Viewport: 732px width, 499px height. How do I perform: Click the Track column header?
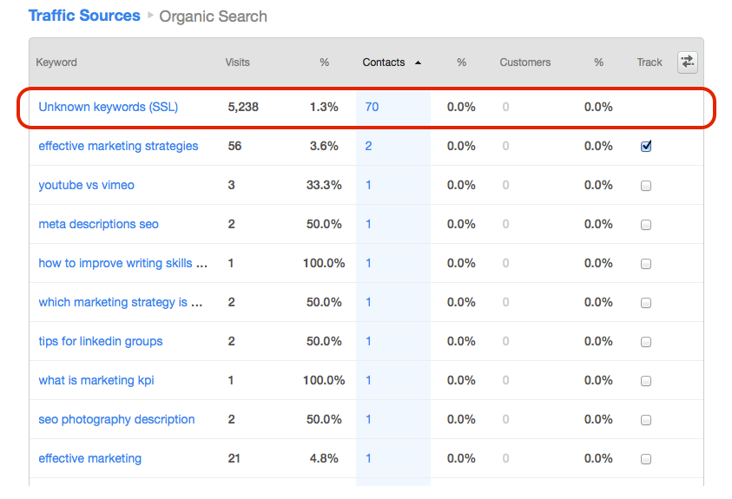coord(650,62)
